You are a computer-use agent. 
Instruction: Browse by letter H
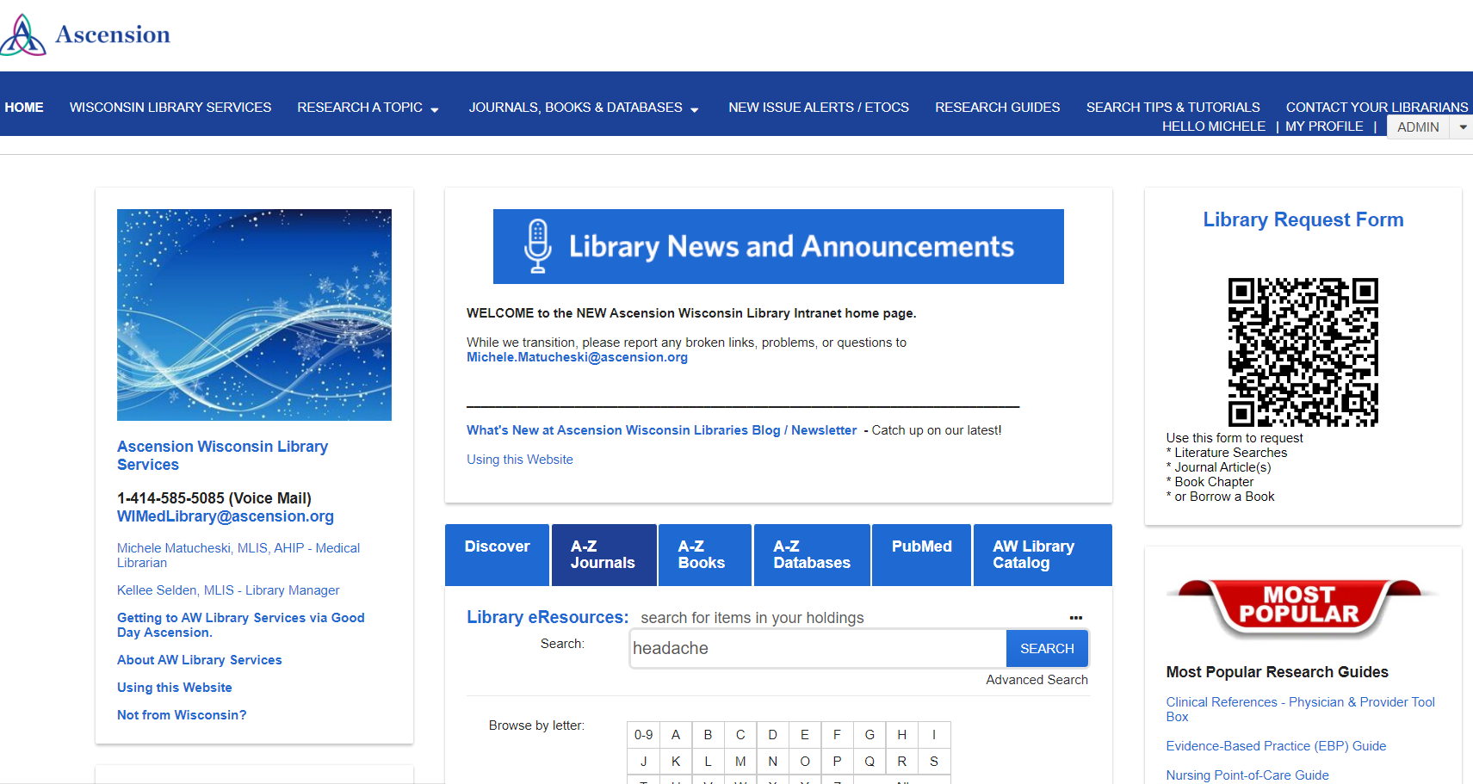pos(901,735)
